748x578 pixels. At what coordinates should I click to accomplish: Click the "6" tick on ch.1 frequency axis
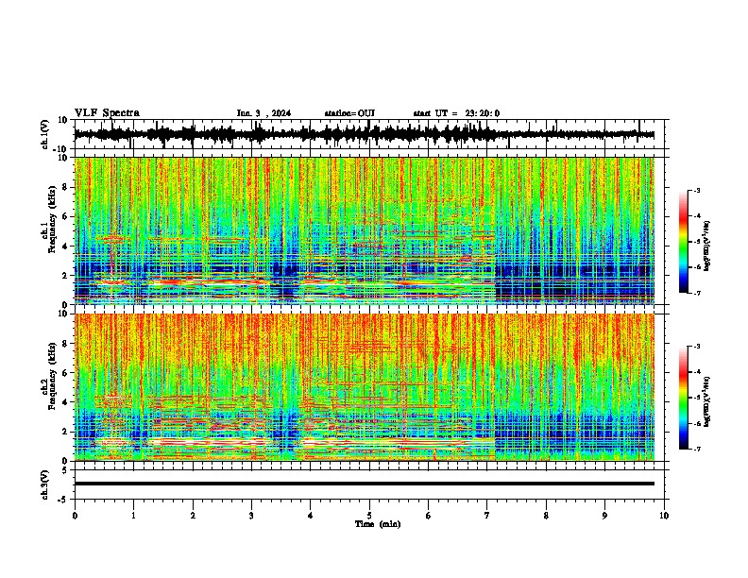[x=66, y=216]
